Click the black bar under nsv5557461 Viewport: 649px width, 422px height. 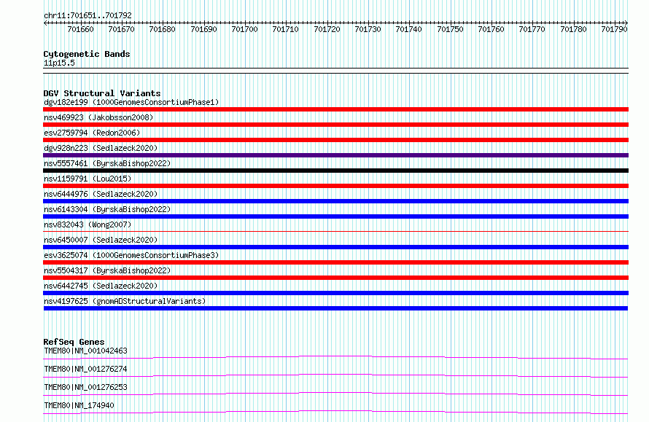(x=335, y=171)
